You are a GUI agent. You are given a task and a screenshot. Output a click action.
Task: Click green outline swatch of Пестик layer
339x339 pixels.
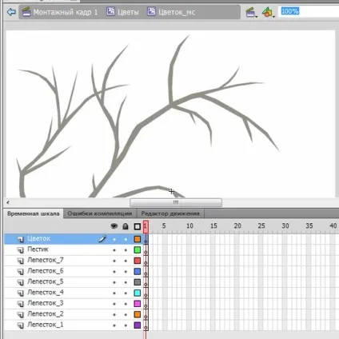pos(138,250)
